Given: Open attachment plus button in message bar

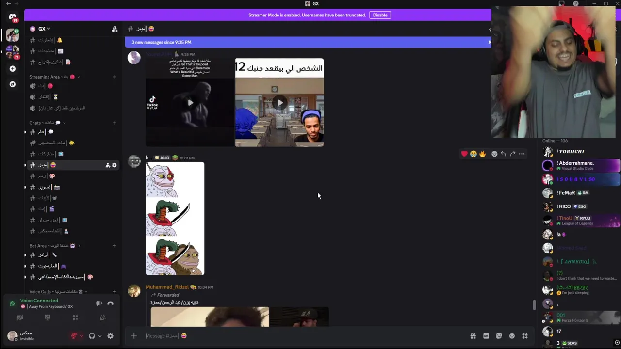Looking at the screenshot, I should click(134, 336).
